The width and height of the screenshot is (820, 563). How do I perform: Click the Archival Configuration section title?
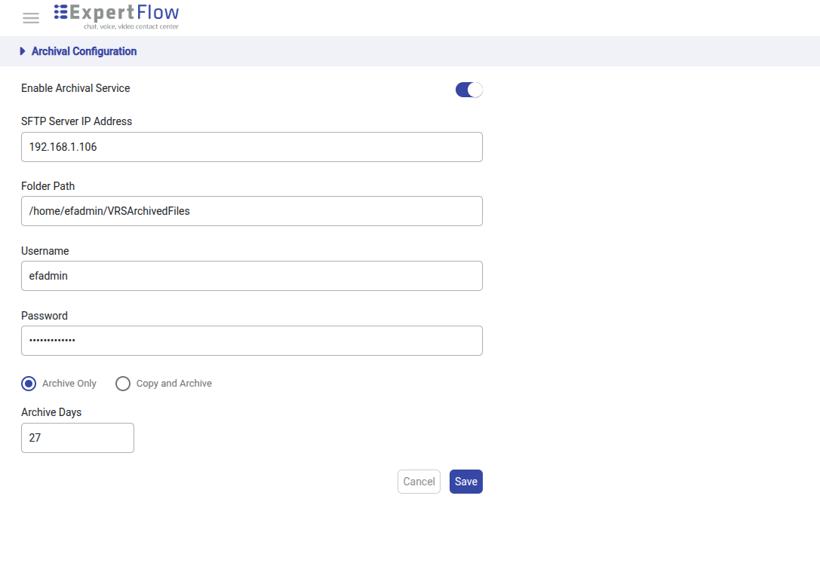point(84,51)
